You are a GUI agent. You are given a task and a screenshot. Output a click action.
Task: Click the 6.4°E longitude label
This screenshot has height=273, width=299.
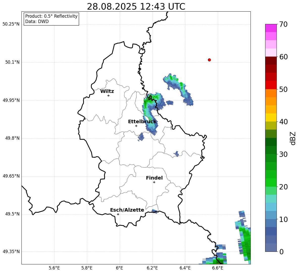tap(185, 268)
